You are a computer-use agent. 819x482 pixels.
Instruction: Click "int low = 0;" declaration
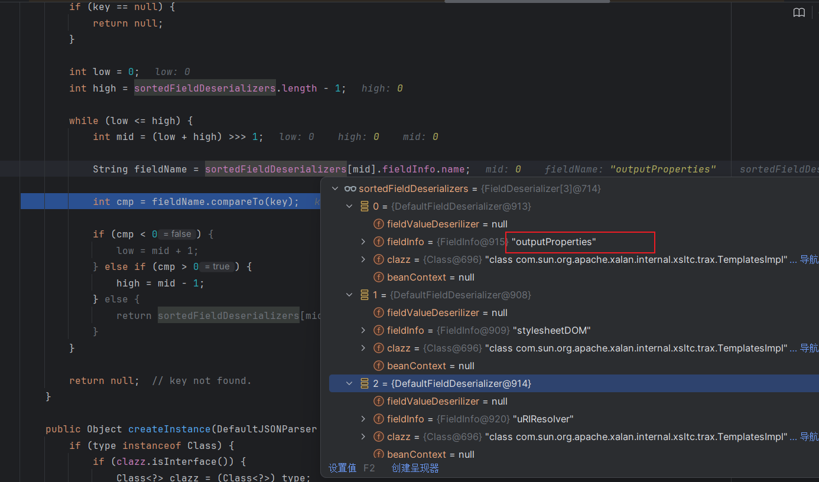[105, 71]
